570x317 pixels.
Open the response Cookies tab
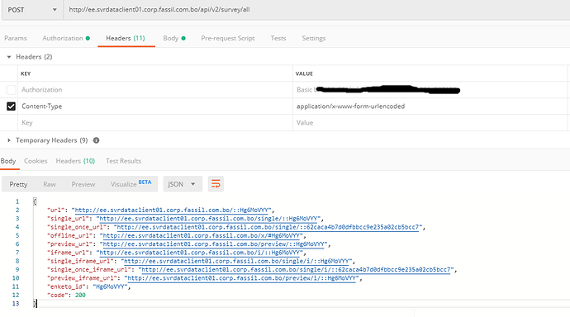[x=36, y=161]
